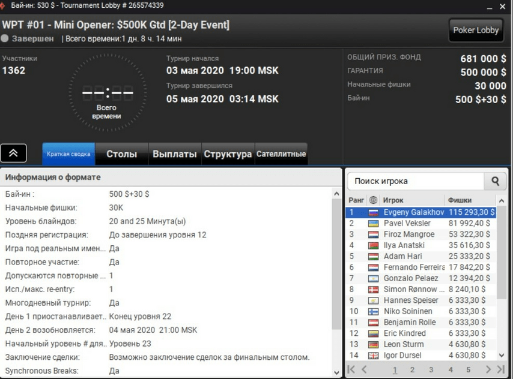The width and height of the screenshot is (513, 379).
Task: Jump to the last players page
Action: (x=500, y=369)
